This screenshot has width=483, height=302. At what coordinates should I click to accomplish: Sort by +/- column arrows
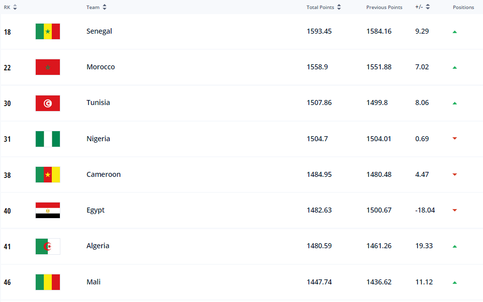point(428,7)
